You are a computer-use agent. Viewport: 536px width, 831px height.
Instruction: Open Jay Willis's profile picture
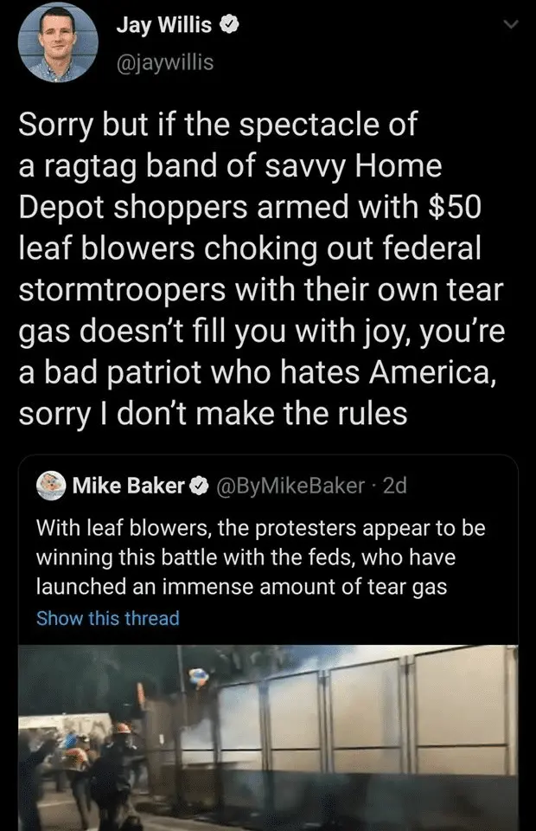pos(58,43)
